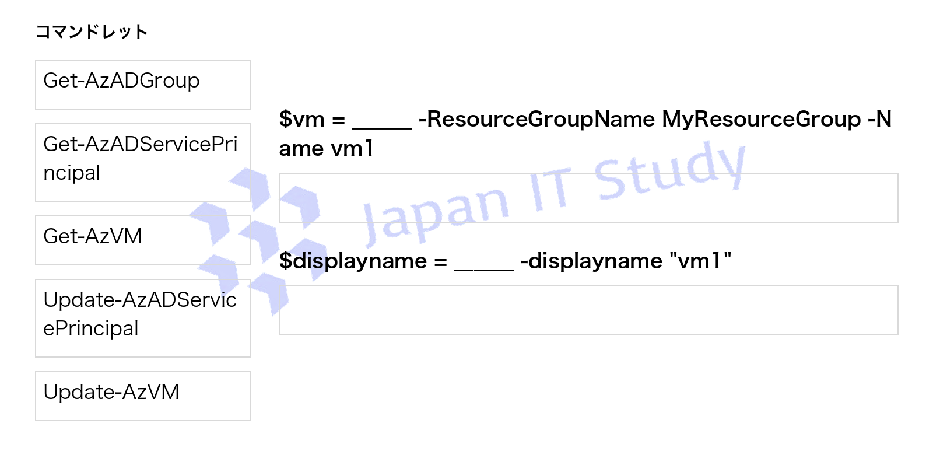The image size is (933, 458).
Task: Click the コマンドレット heading text
Action: coord(92,32)
